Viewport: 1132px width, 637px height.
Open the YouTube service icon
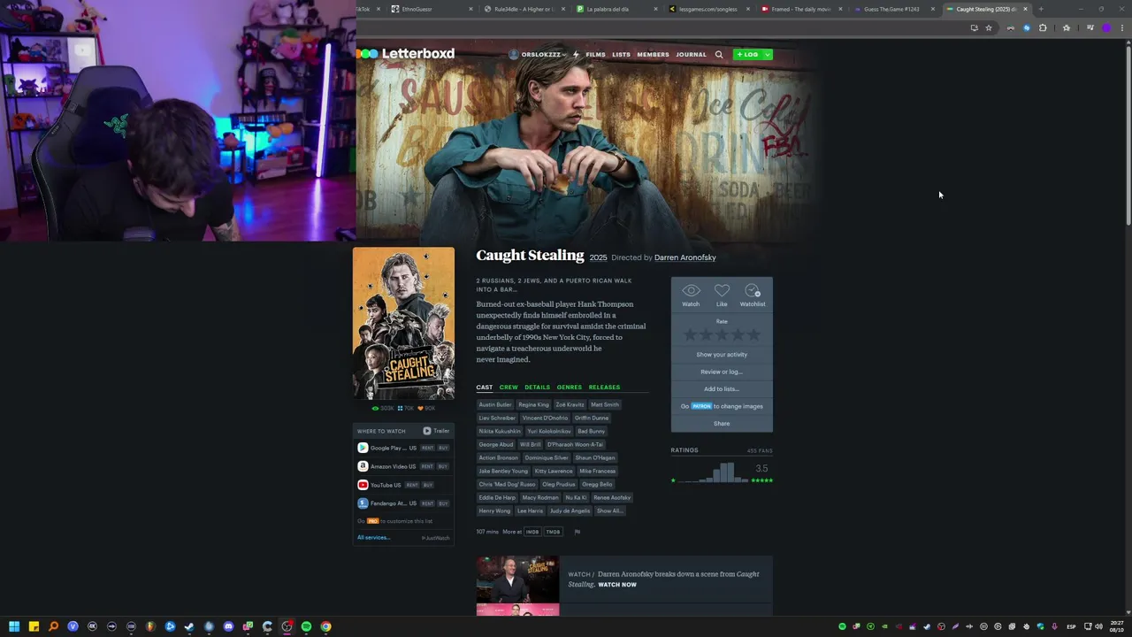[x=363, y=485]
